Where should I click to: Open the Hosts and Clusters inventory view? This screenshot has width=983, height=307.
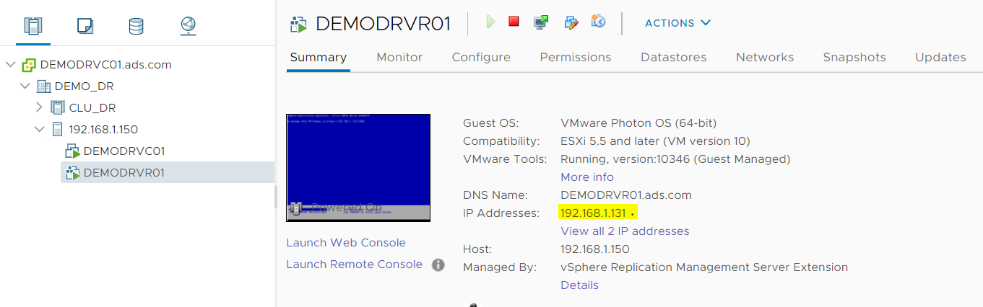click(x=33, y=27)
